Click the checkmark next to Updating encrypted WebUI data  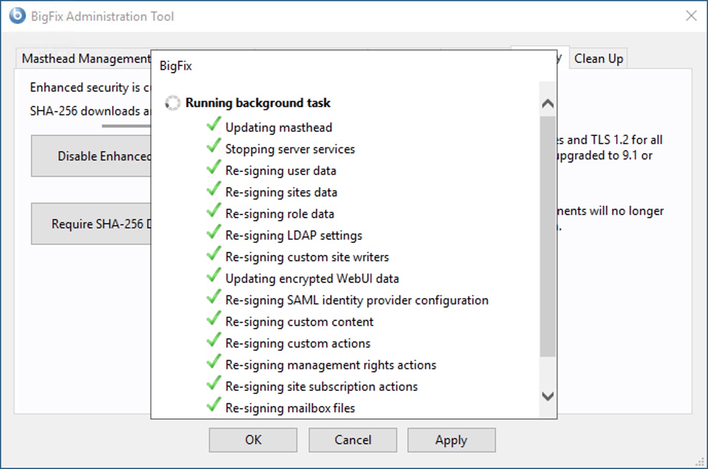pos(214,276)
